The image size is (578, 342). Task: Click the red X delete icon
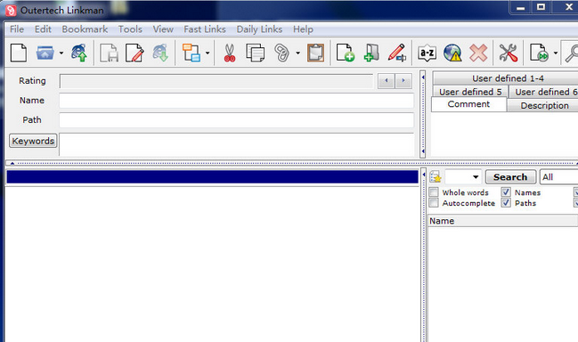pyautogui.click(x=478, y=53)
